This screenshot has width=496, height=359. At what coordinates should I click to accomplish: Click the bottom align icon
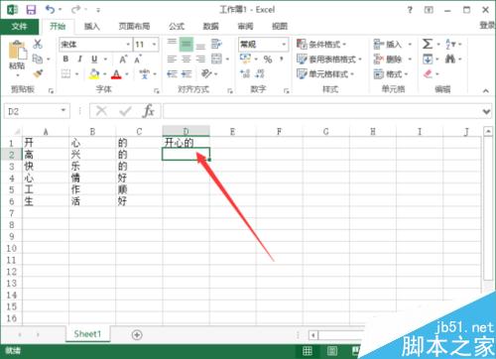pyautogui.click(x=200, y=46)
